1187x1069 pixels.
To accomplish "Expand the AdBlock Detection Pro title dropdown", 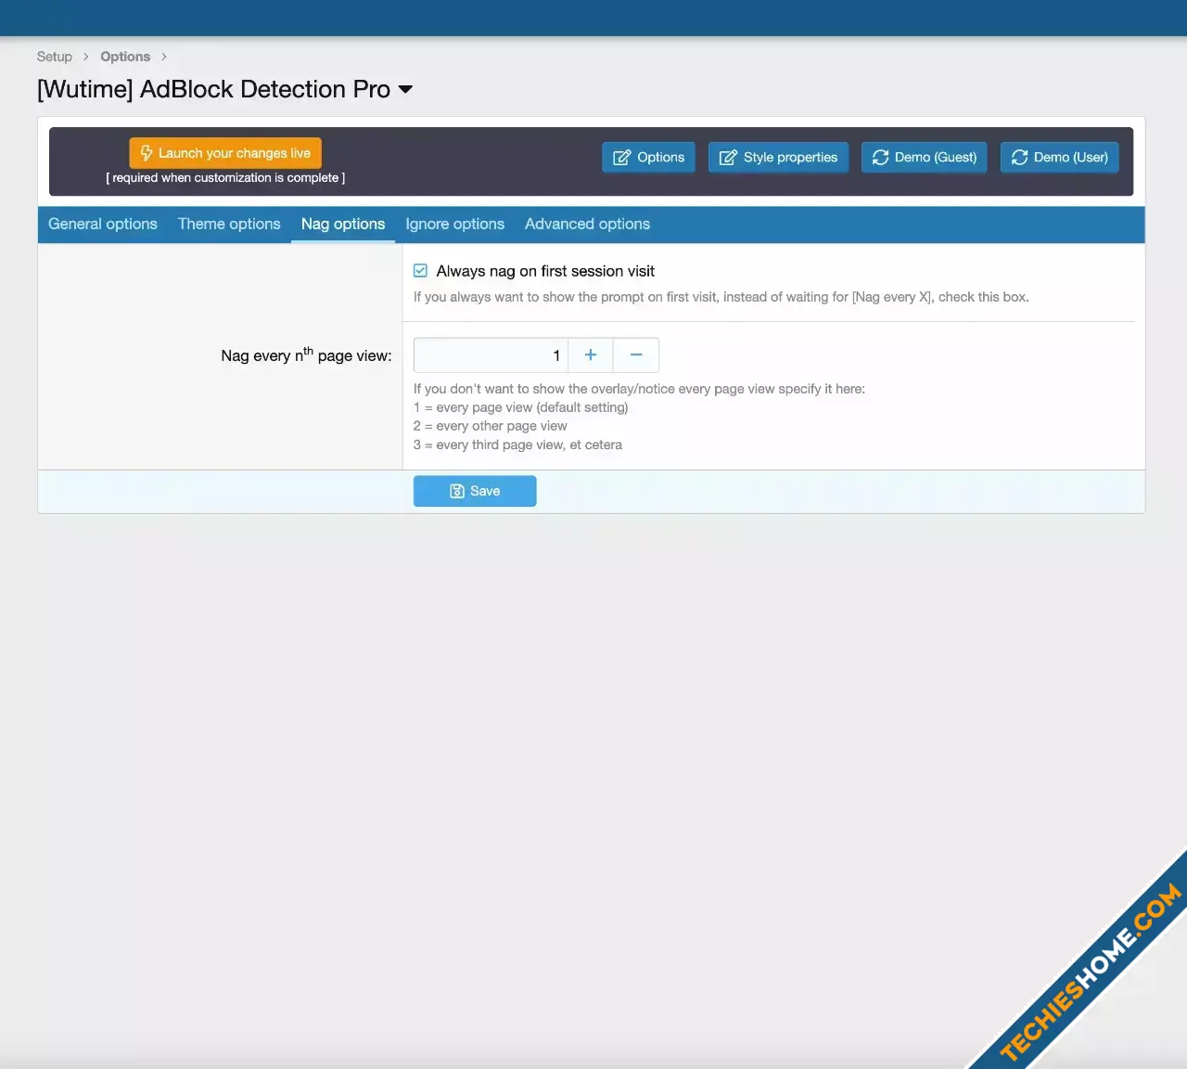I will 405,90.
